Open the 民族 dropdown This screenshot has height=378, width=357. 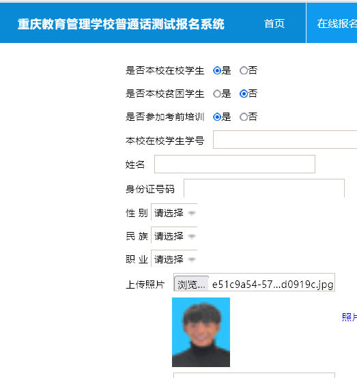tap(174, 235)
